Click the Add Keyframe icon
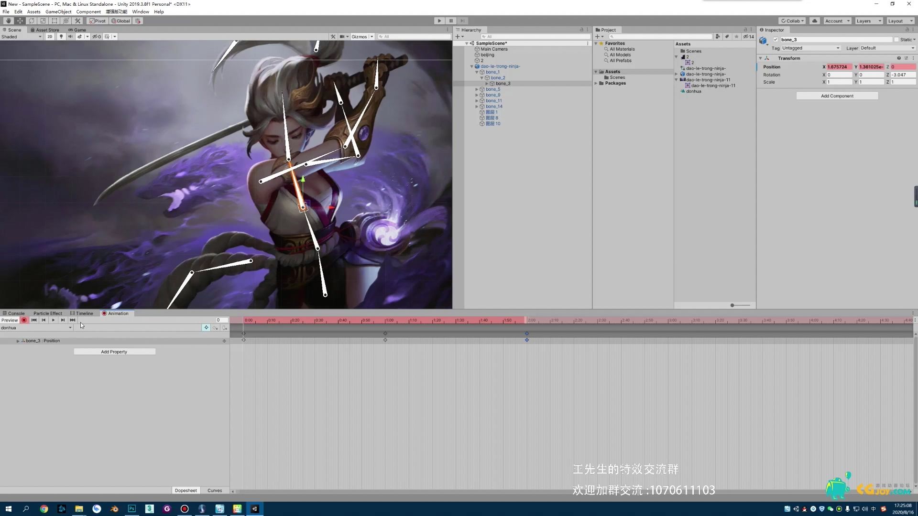The height and width of the screenshot is (516, 918). (215, 328)
